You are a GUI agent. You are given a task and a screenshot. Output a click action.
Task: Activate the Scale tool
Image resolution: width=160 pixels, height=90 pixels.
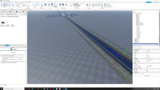point(7,5)
